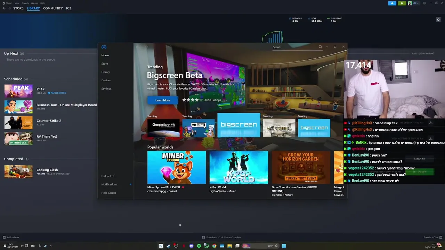Click the Steam back arrow
This screenshot has height=250, width=445.
pos(4,8)
